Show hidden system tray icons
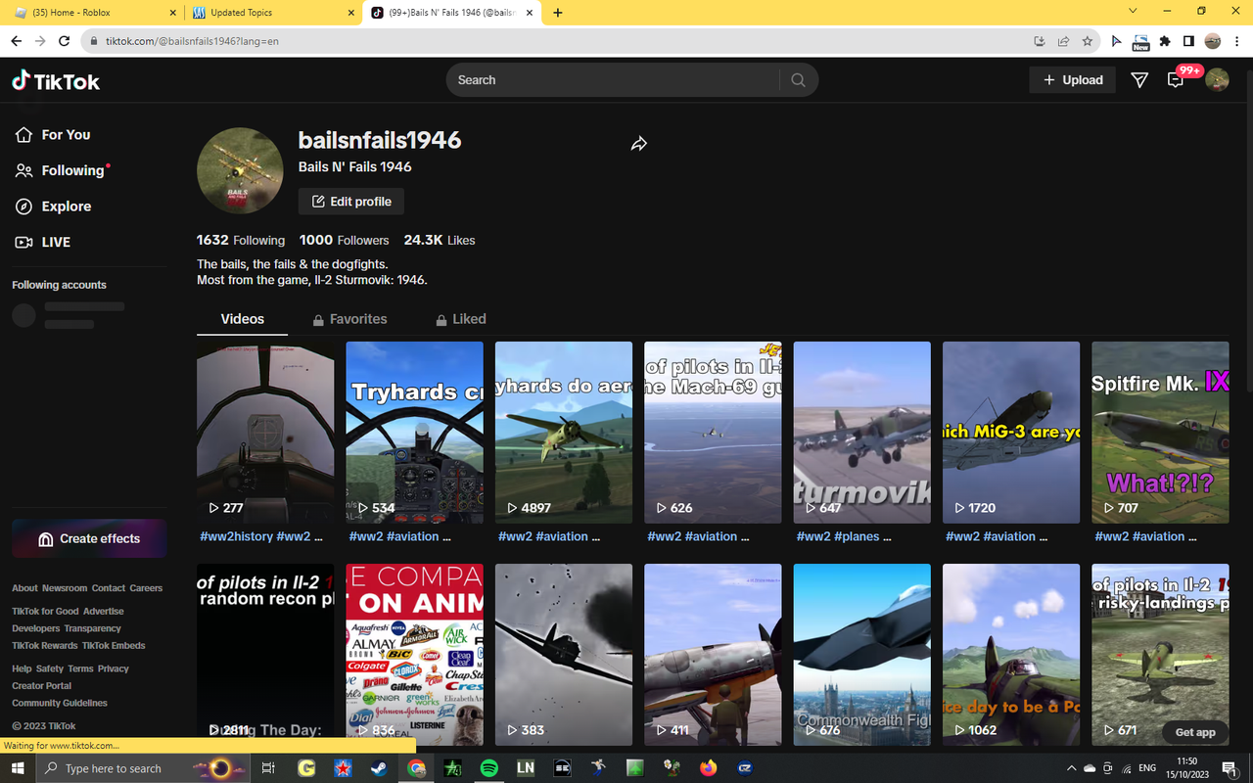 1073,768
